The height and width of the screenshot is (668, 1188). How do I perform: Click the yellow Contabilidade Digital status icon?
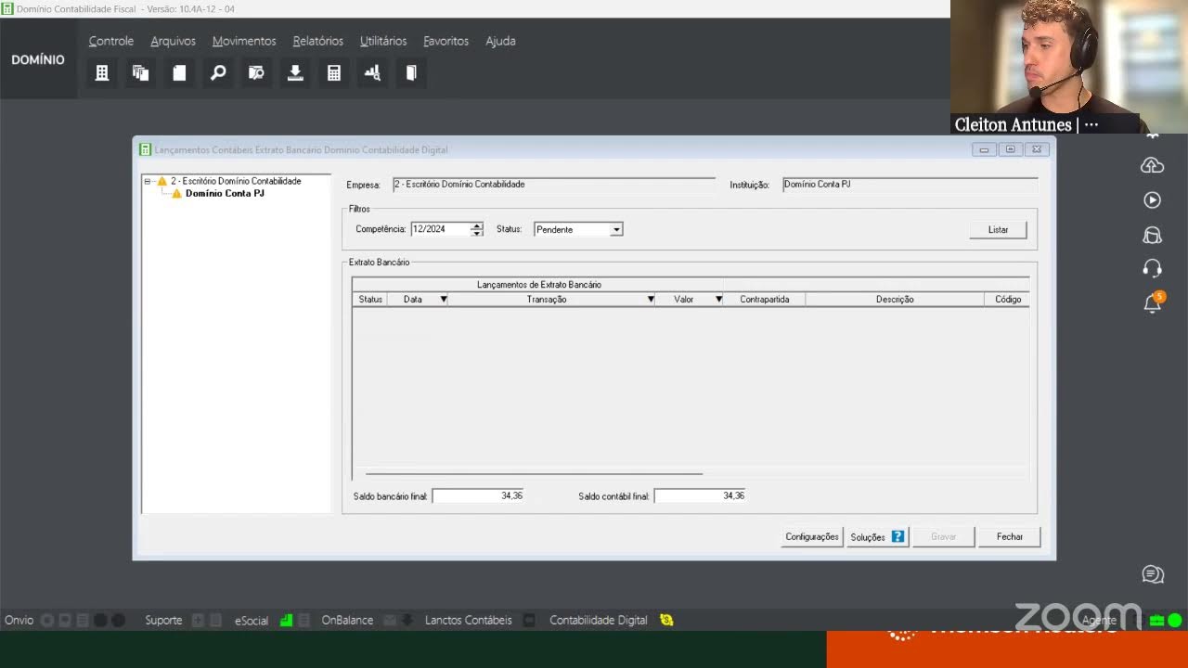(666, 620)
